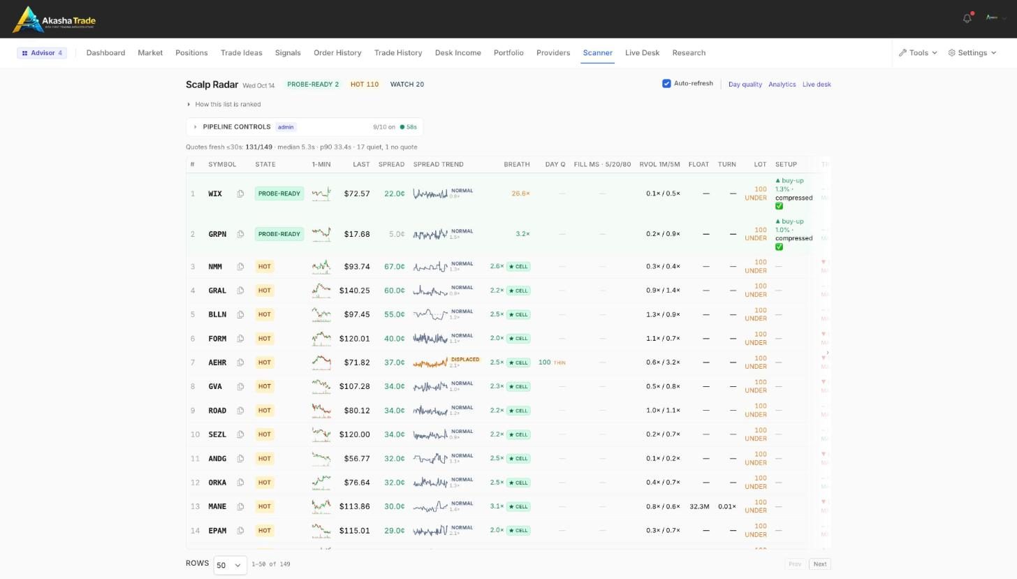Copy the ROAD symbol

click(240, 411)
